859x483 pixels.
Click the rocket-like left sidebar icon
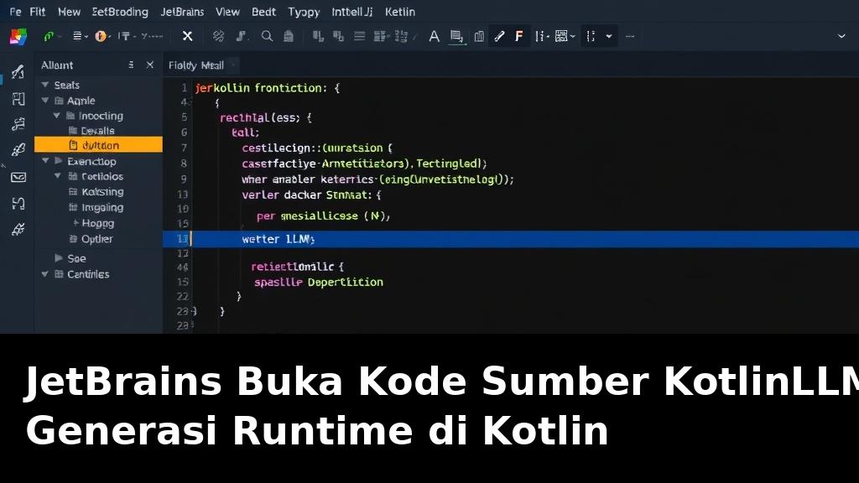click(x=18, y=149)
